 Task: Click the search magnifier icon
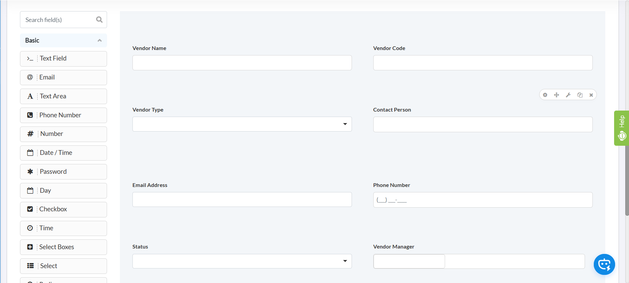click(x=99, y=20)
